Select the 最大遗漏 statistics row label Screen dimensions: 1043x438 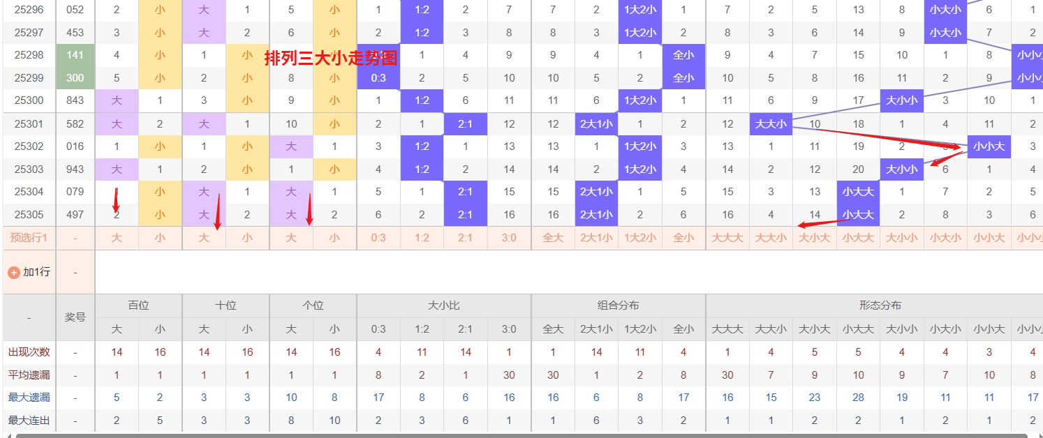29,398
